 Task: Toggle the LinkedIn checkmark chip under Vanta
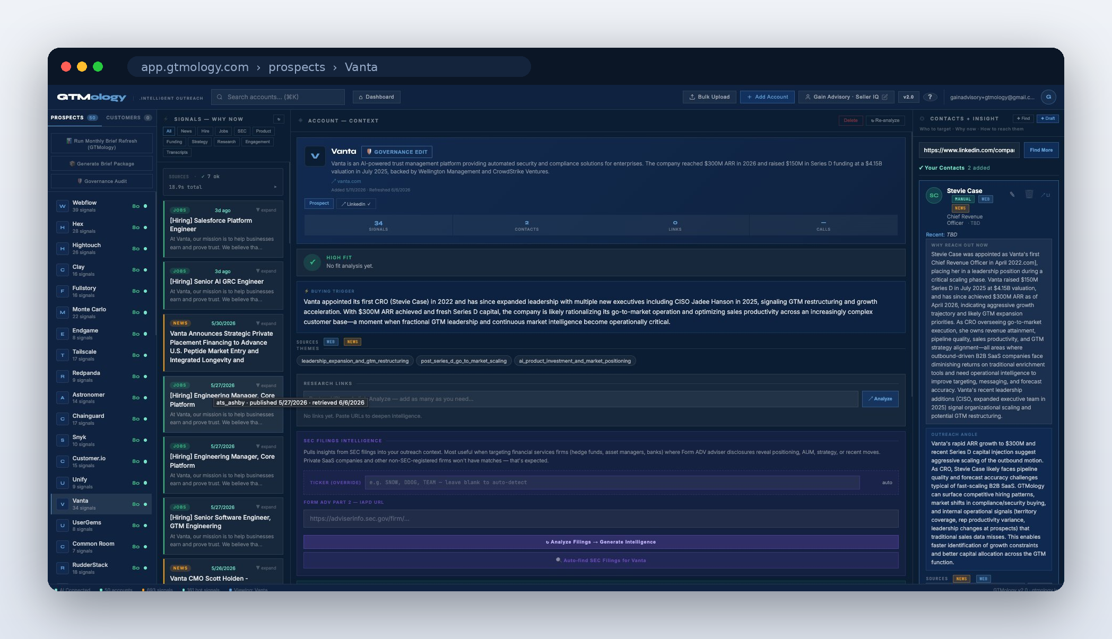pyautogui.click(x=356, y=204)
